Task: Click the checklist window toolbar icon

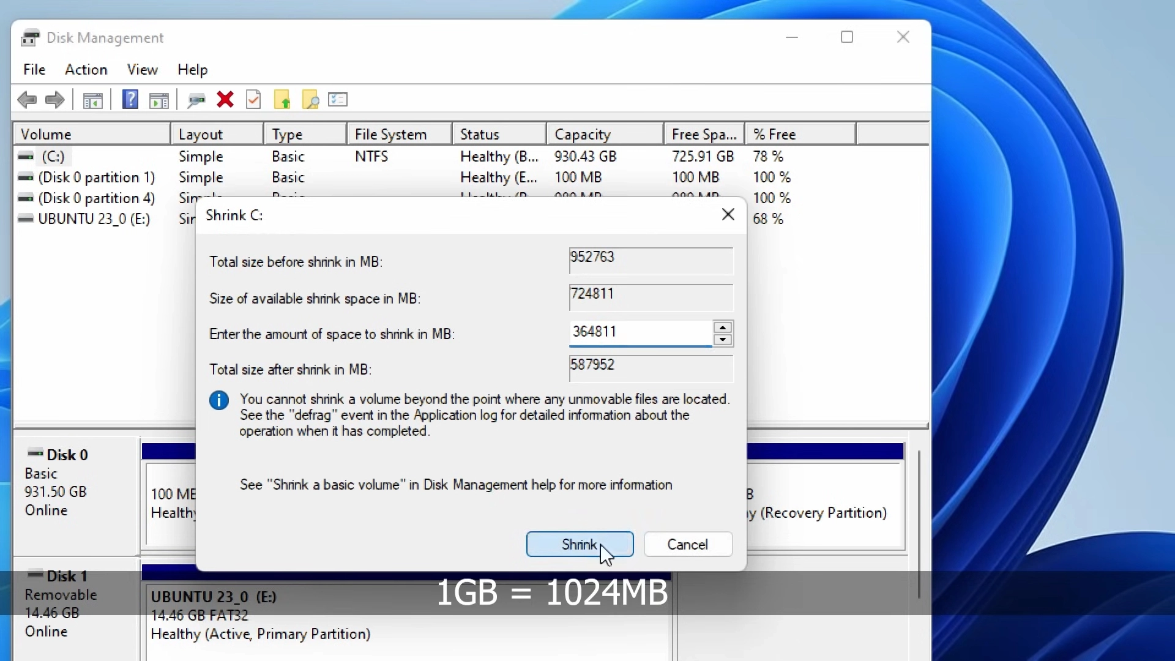Action: (338, 99)
